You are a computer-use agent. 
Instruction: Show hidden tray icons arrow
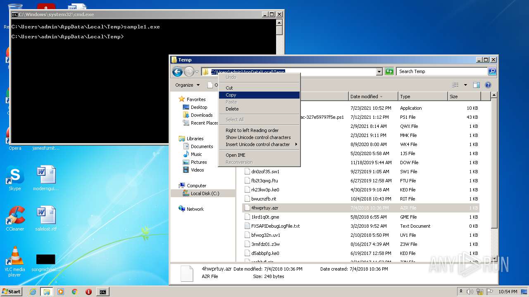pyautogui.click(x=461, y=291)
